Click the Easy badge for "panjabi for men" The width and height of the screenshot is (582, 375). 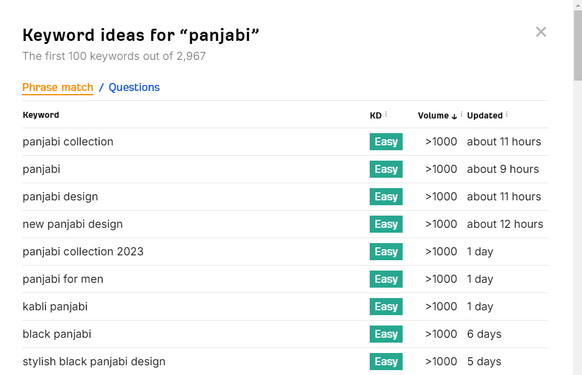click(386, 279)
